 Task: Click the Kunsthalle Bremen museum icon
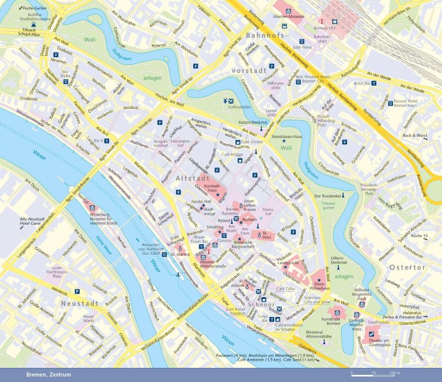click(x=337, y=313)
